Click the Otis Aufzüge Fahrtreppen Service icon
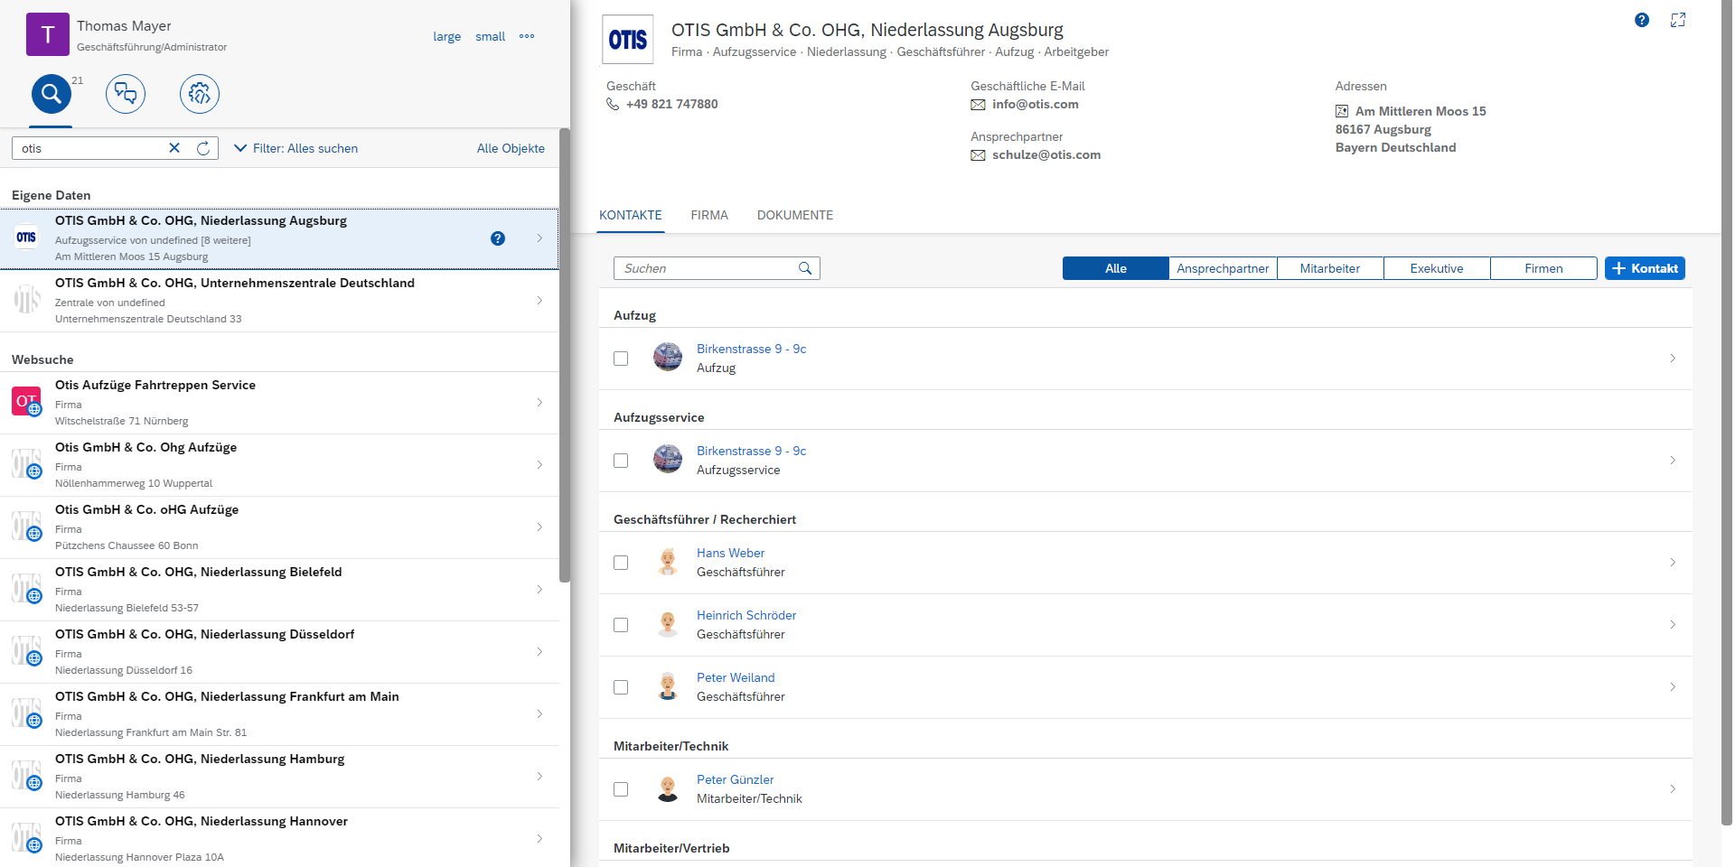1735x867 pixels. tap(26, 401)
